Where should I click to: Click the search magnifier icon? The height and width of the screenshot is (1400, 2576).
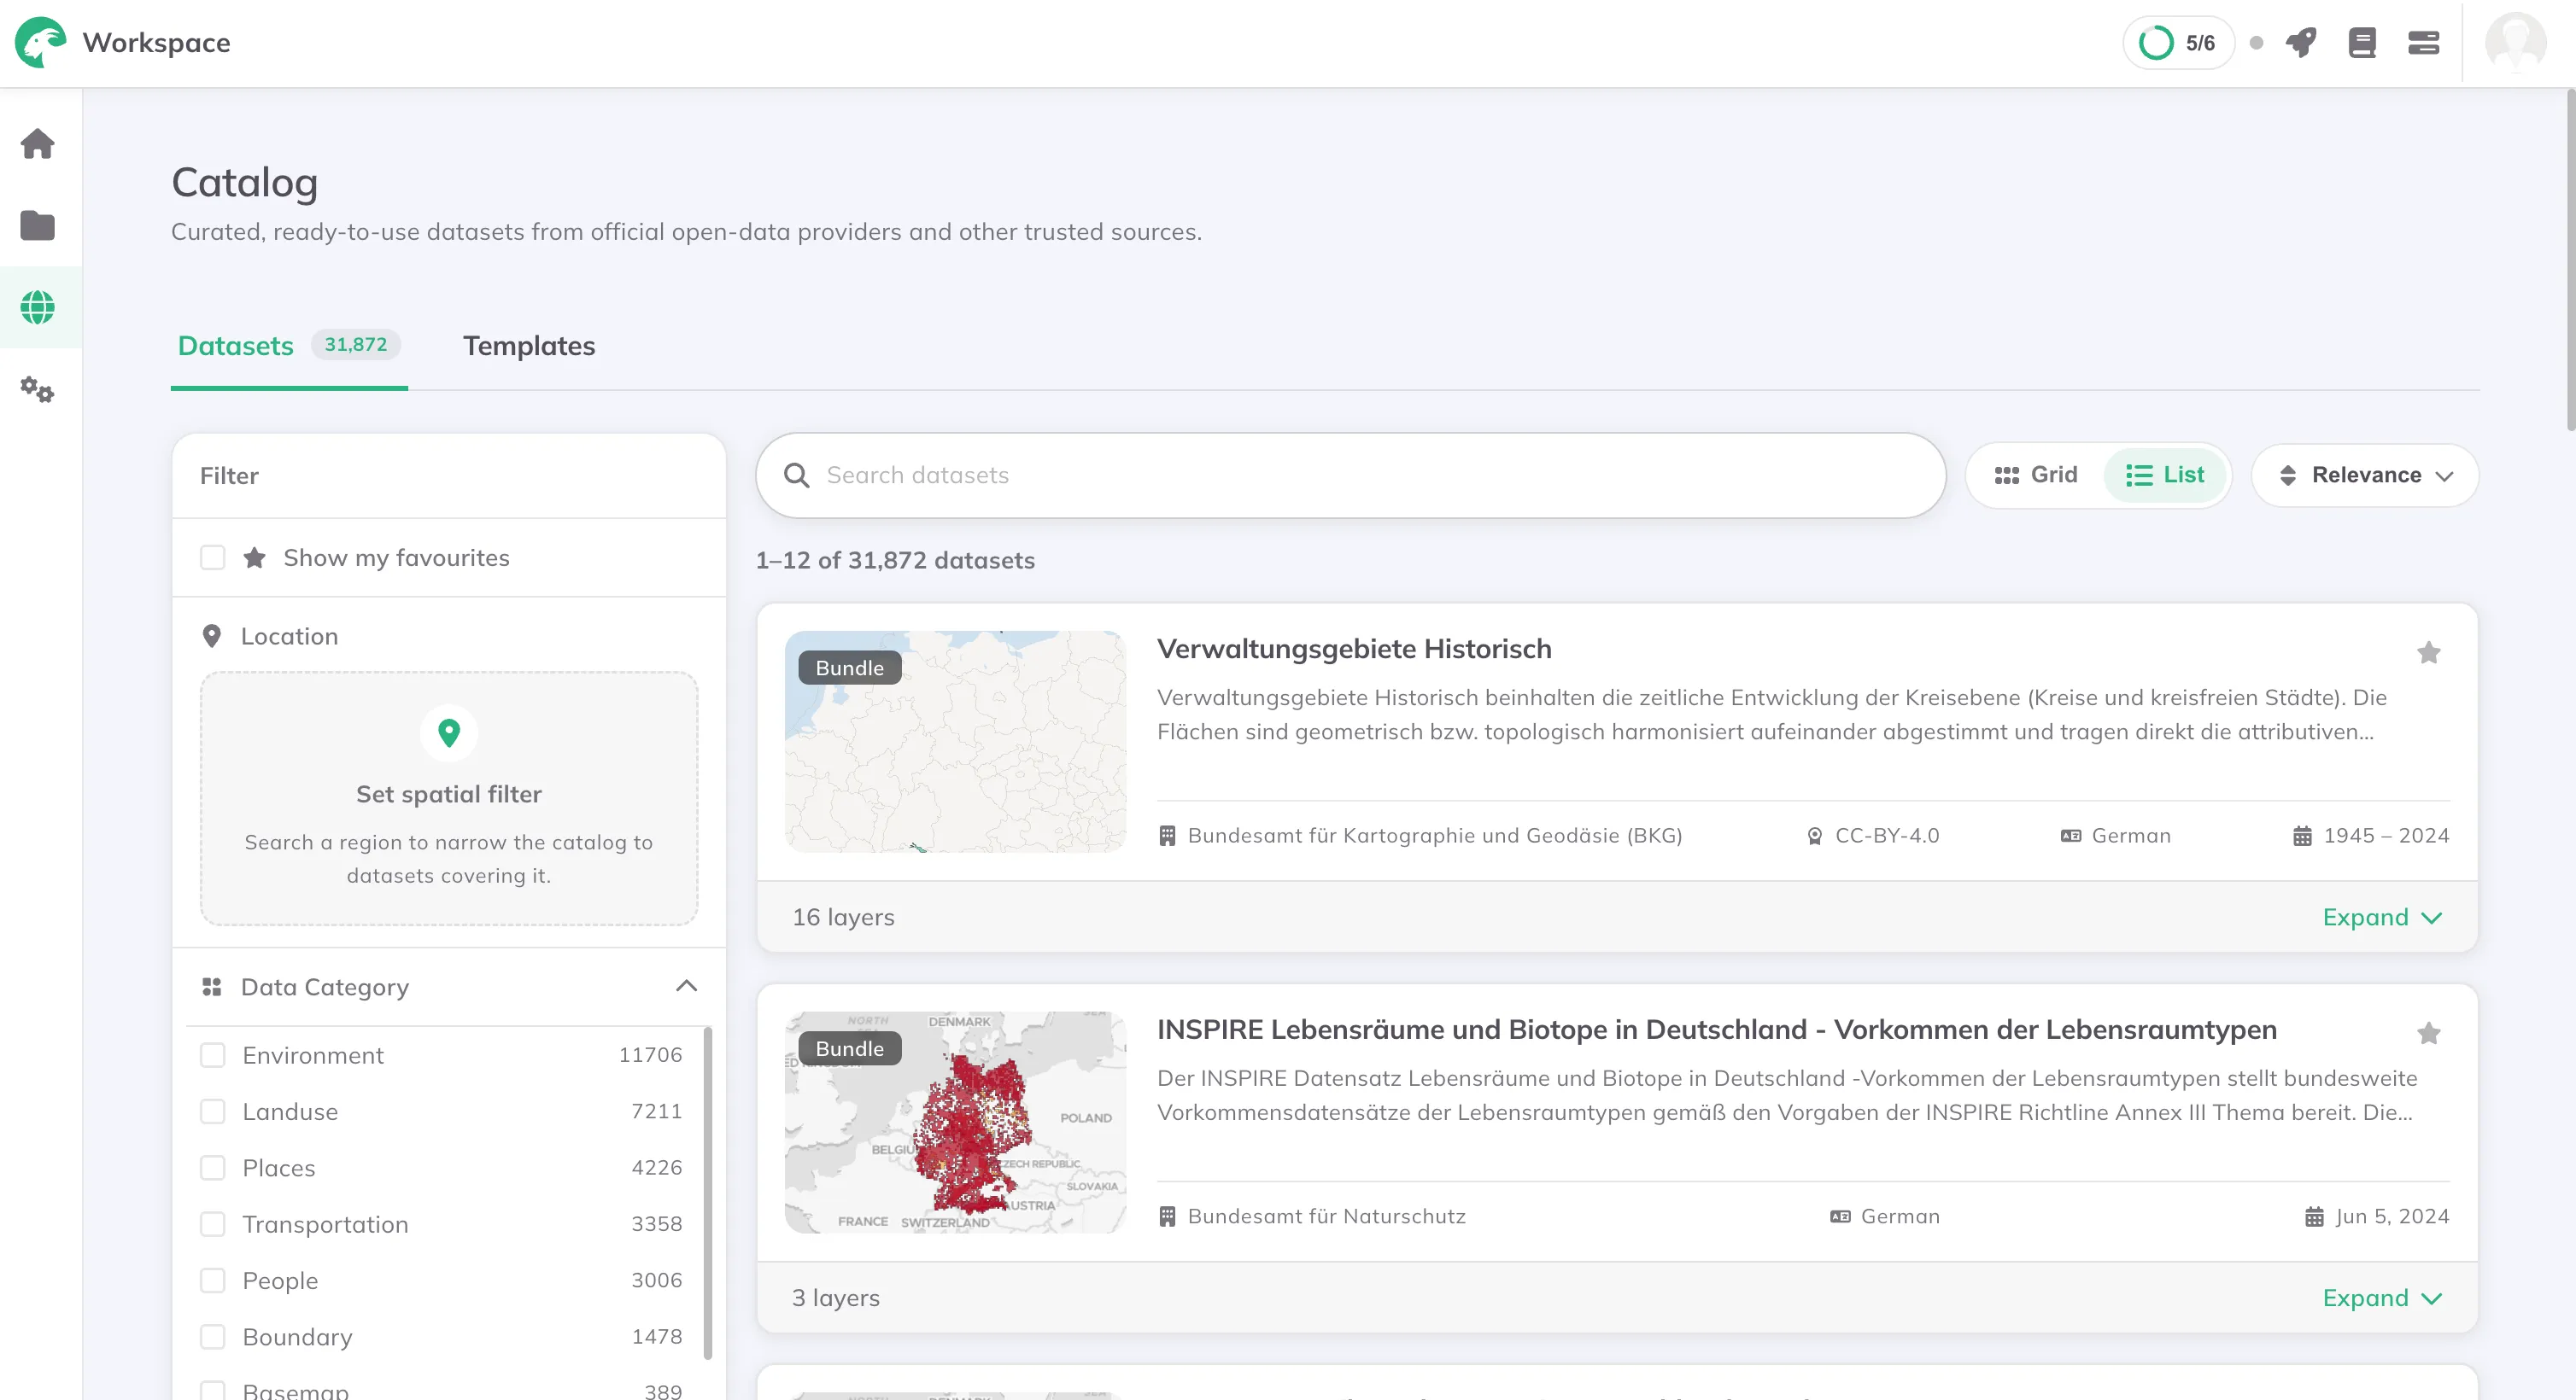(x=797, y=475)
